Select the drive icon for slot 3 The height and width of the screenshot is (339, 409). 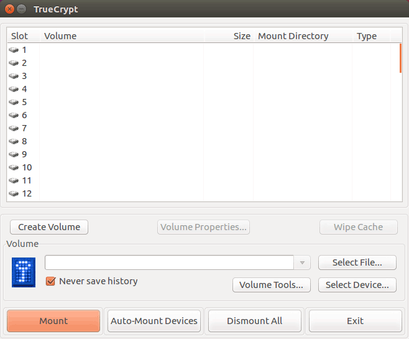click(14, 76)
